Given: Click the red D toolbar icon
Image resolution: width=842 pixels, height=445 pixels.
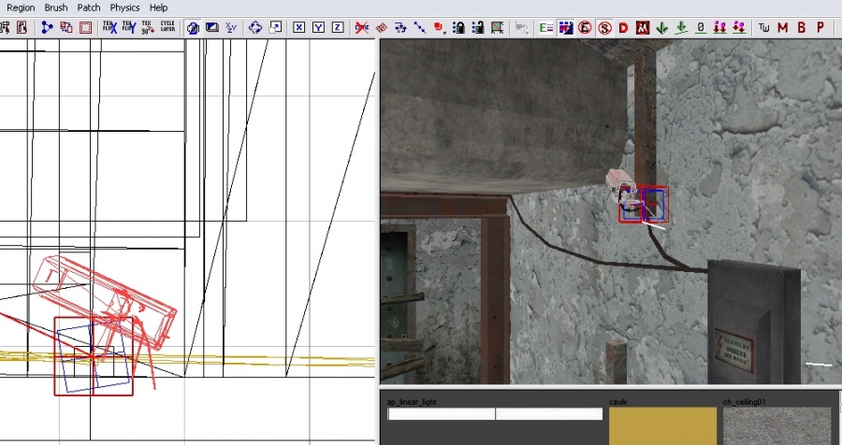Looking at the screenshot, I should click(623, 27).
